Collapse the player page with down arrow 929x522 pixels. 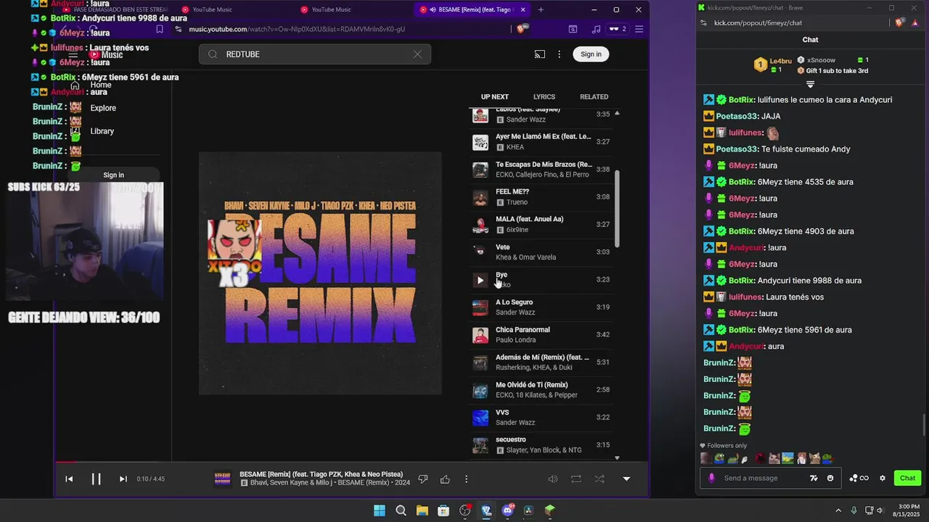point(626,478)
